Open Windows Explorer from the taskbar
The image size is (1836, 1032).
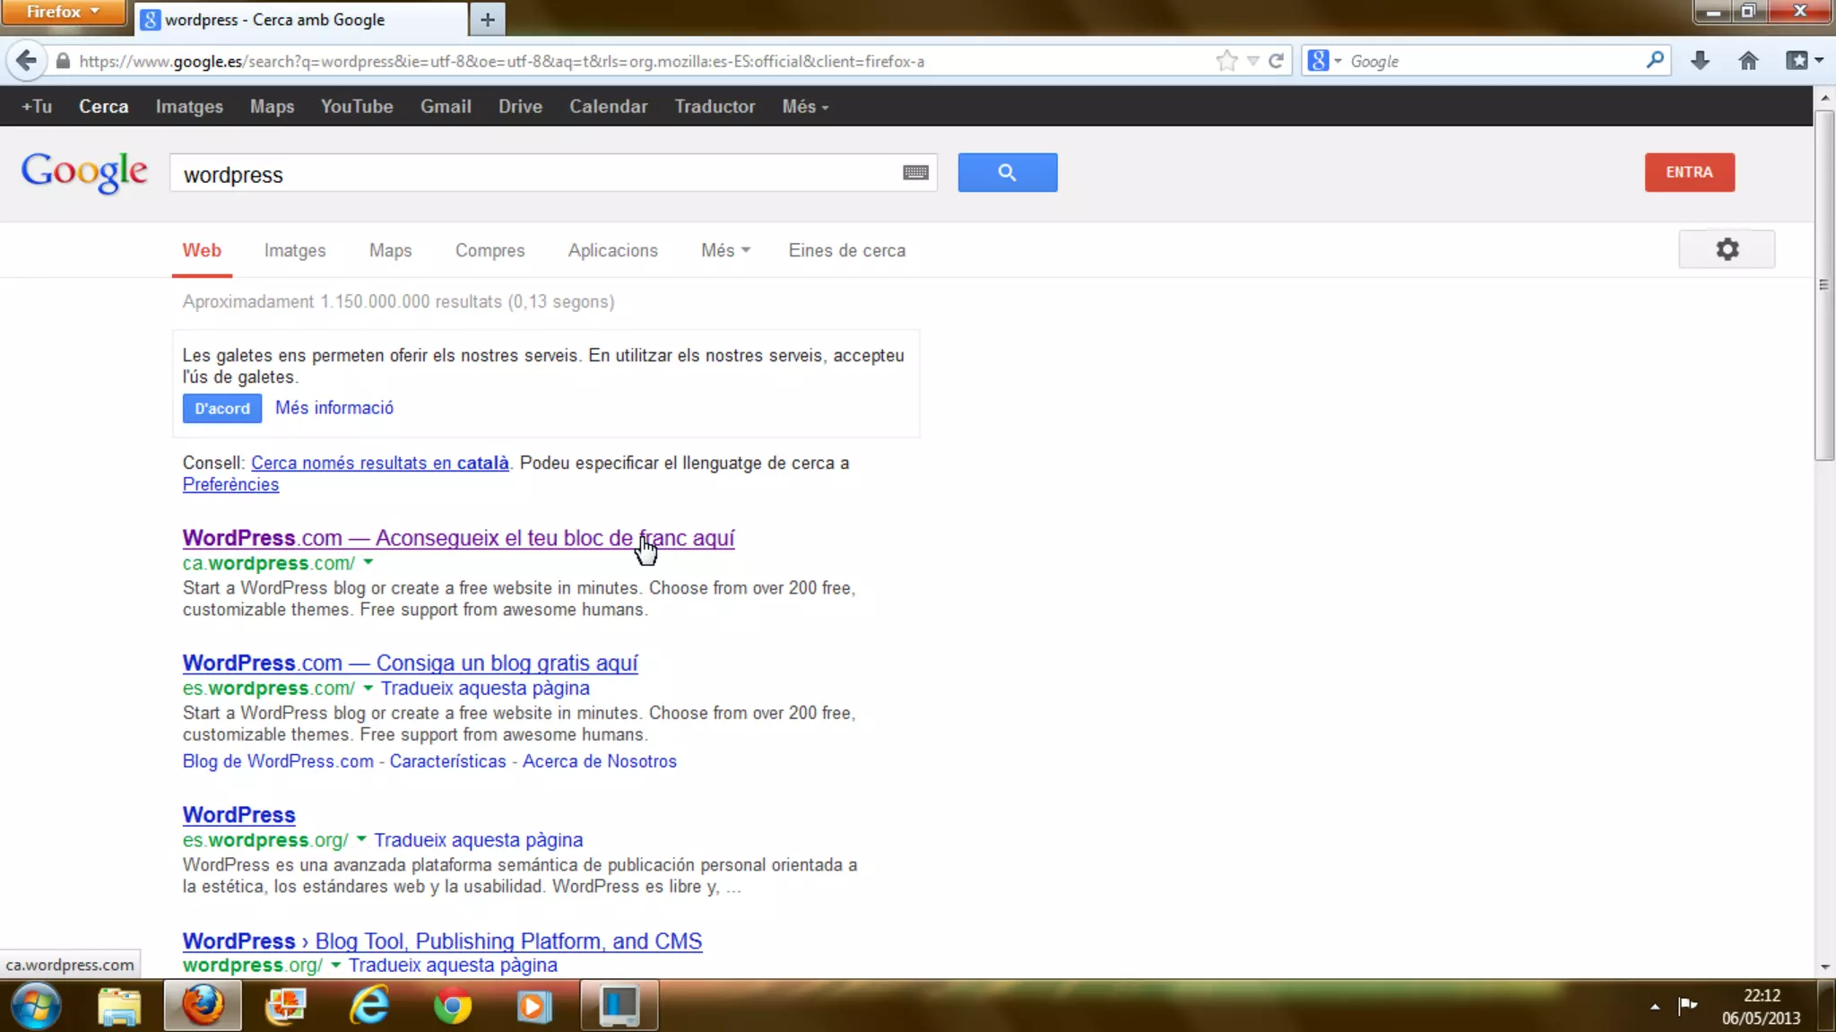[x=119, y=1006]
